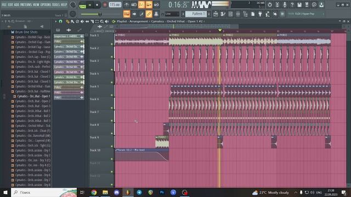Toggle typing keyboard to piano icon
The width and height of the screenshot is (351, 197).
pos(127,14)
